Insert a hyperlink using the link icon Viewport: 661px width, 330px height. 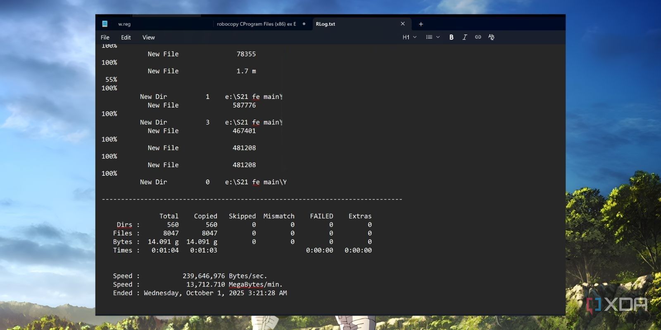[x=478, y=37]
